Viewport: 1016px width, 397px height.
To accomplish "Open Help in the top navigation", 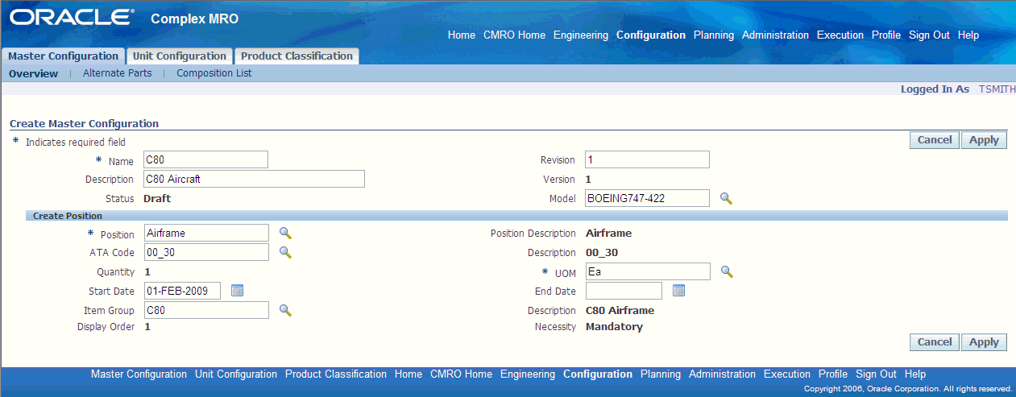I will [968, 35].
